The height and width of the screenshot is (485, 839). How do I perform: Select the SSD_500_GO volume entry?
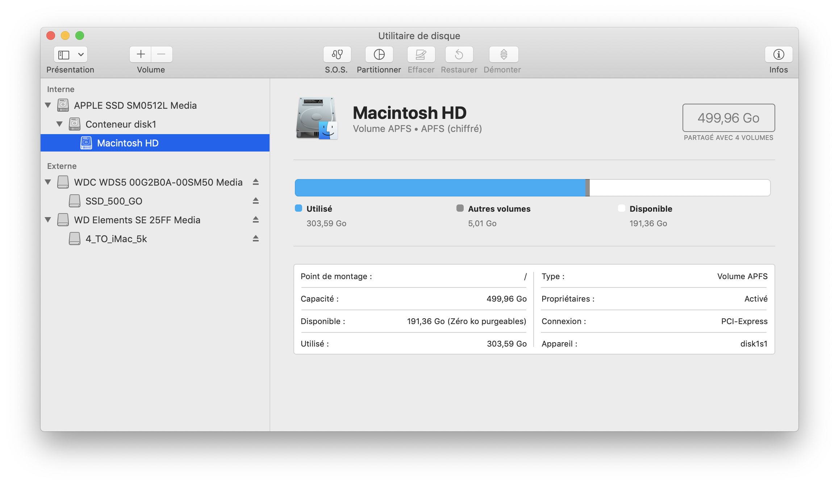114,201
